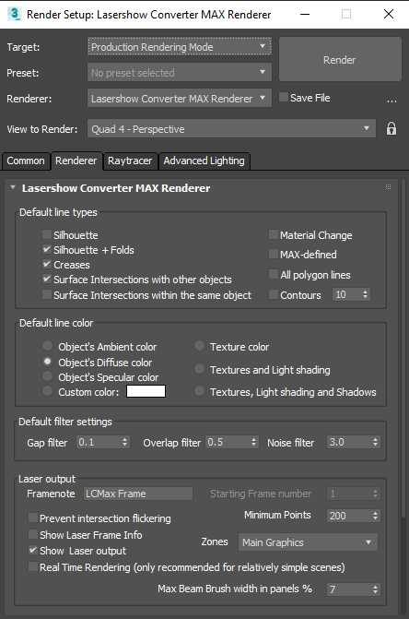The height and width of the screenshot is (619, 409).
Task: Close the Render Setup window
Action: tap(389, 14)
